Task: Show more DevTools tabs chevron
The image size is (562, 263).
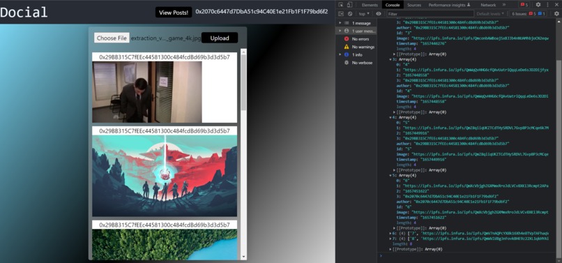Action: (504, 5)
